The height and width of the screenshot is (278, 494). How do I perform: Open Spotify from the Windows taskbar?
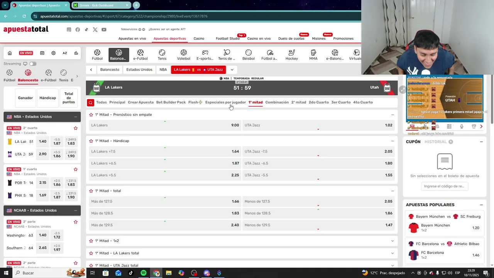tap(144, 273)
